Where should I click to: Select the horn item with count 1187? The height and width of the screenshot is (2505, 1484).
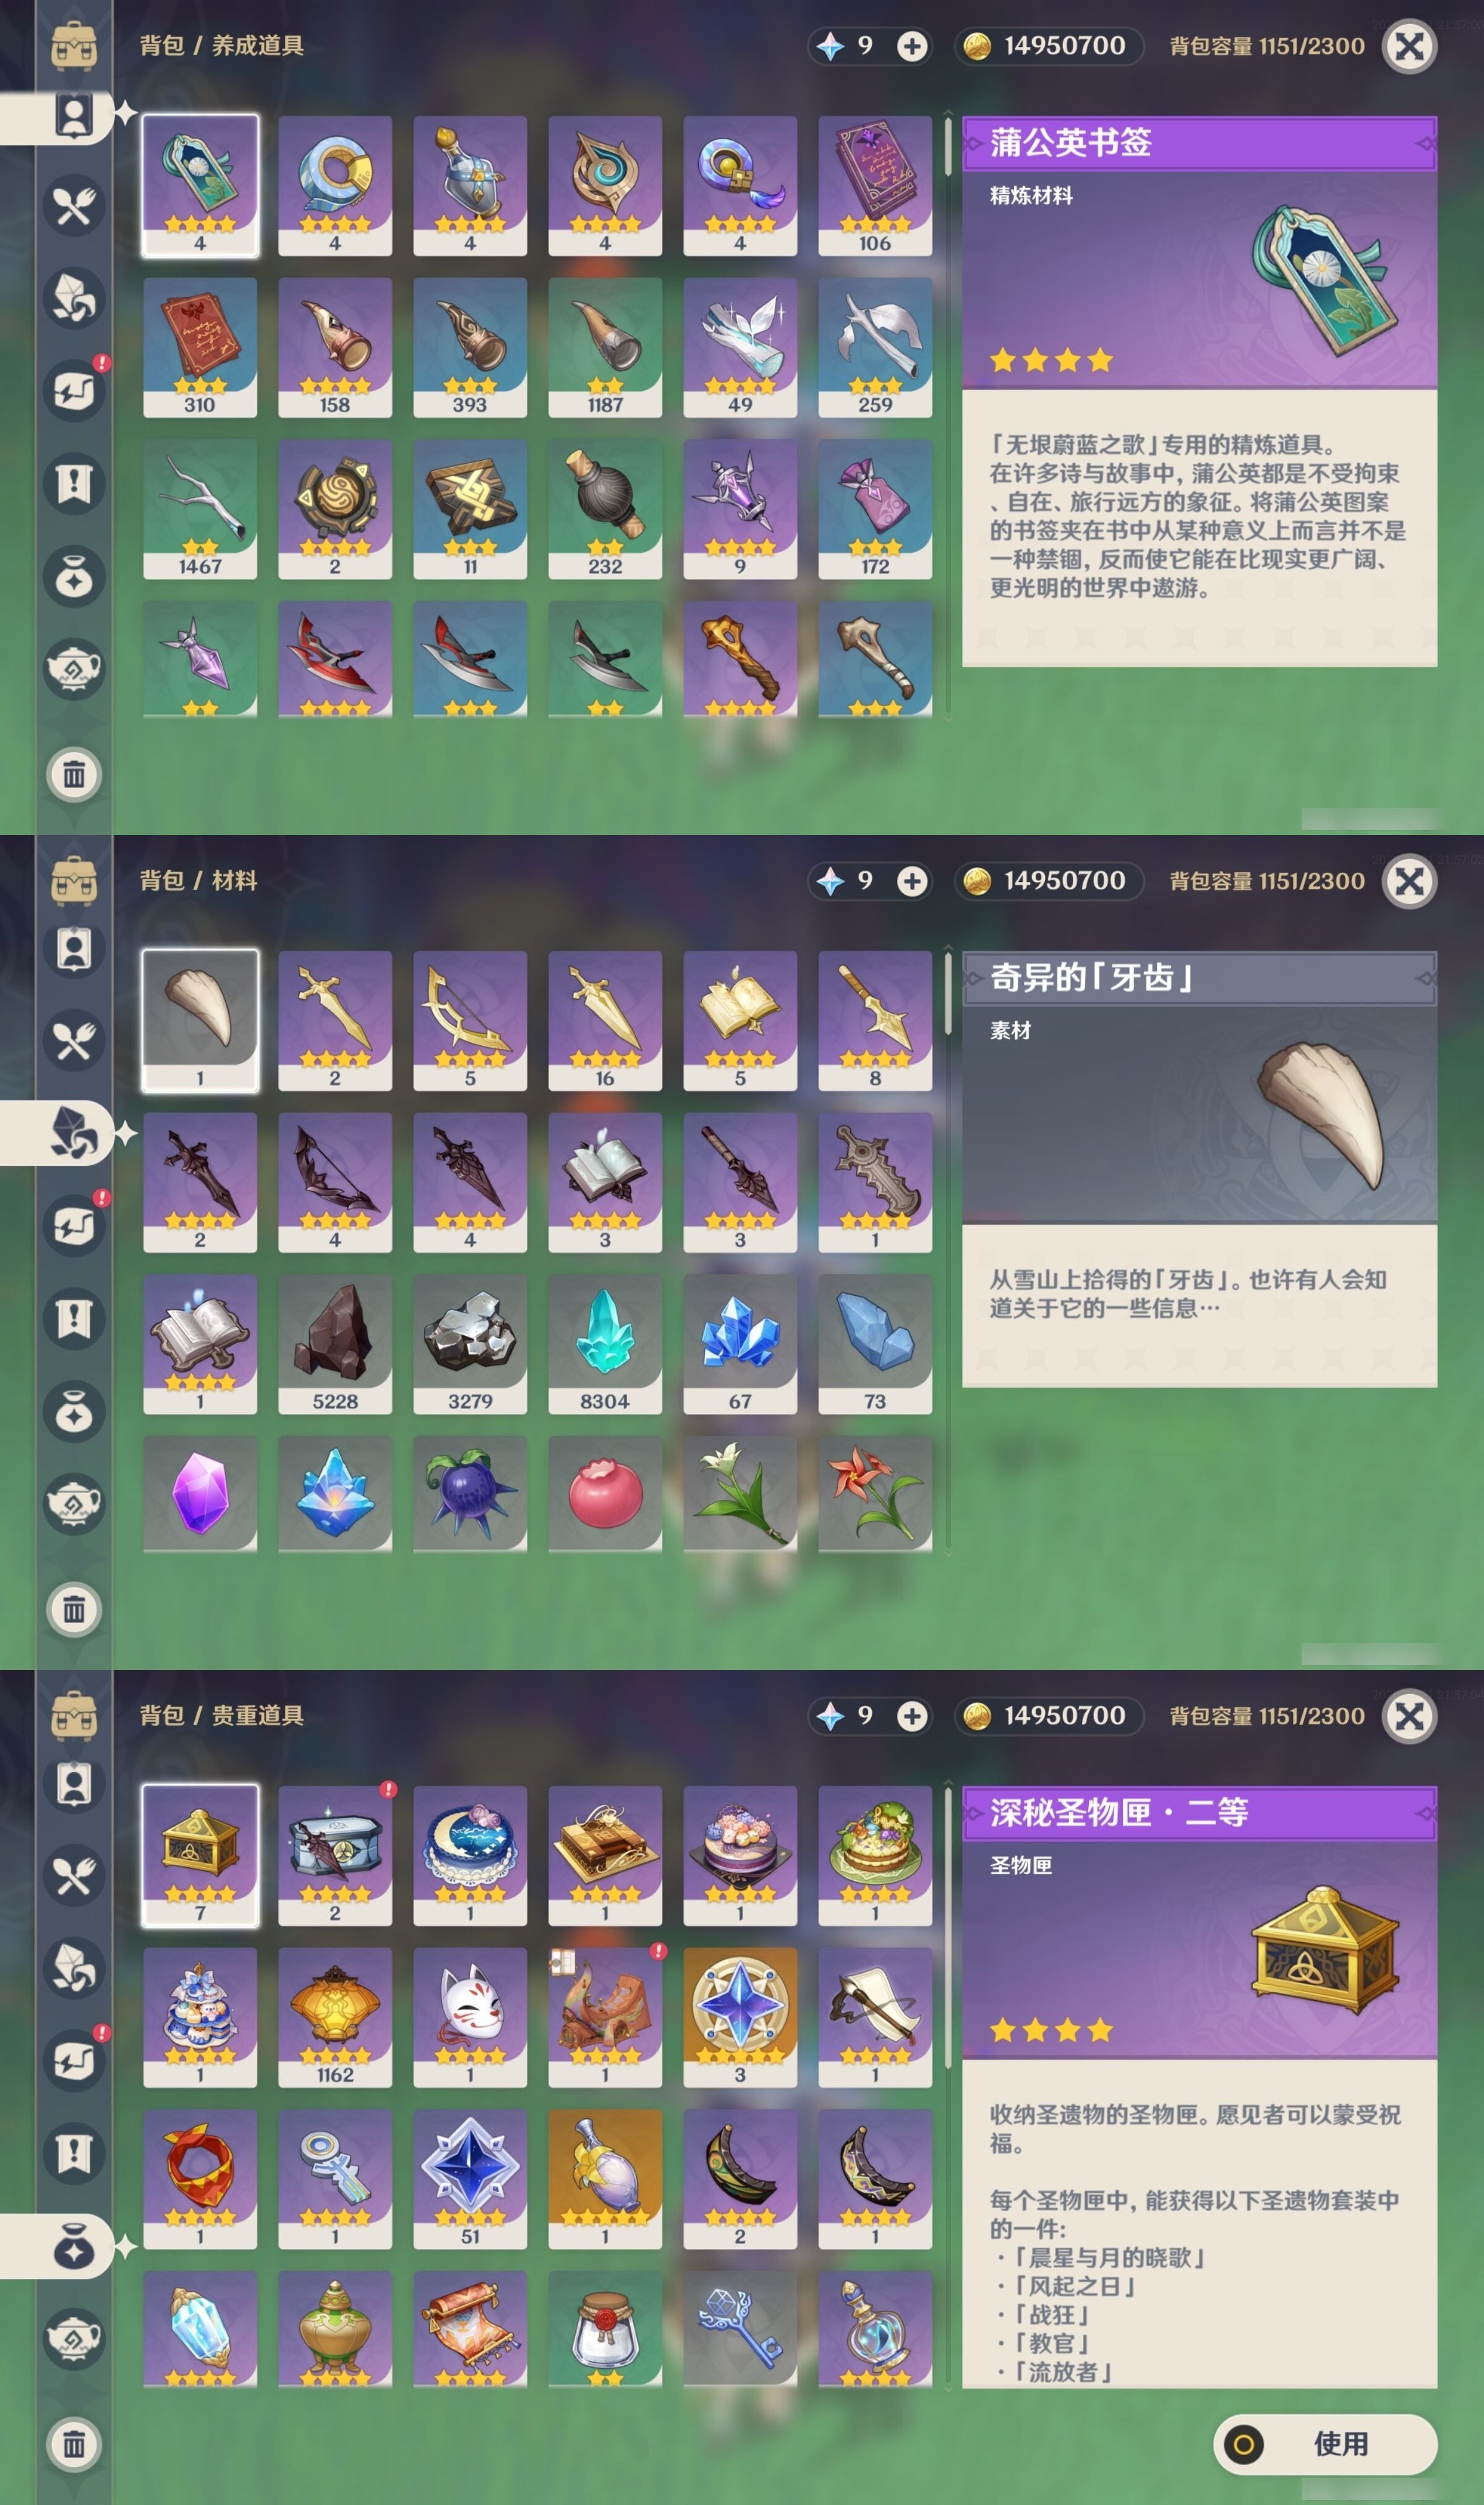604,347
